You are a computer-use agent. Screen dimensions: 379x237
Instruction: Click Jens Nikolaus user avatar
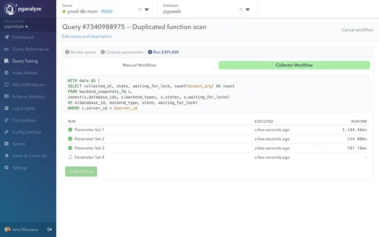coord(7,229)
